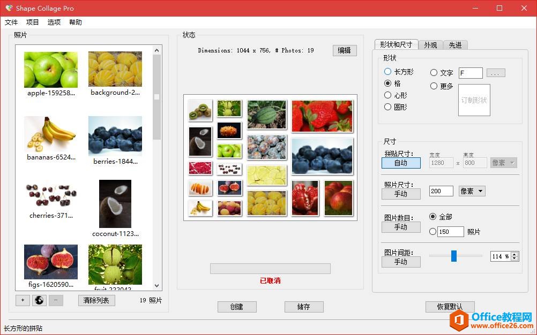The image size is (537, 335).
Task: Select the apple-159258 photo thumbnail
Action: click(50, 70)
